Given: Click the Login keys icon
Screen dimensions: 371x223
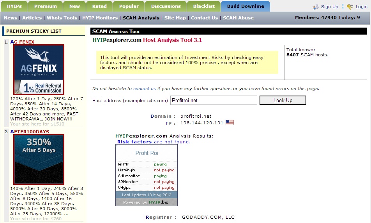Looking at the screenshot, I should click(x=350, y=7).
